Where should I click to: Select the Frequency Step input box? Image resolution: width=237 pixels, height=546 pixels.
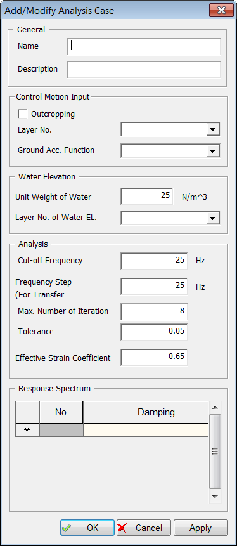point(154,286)
